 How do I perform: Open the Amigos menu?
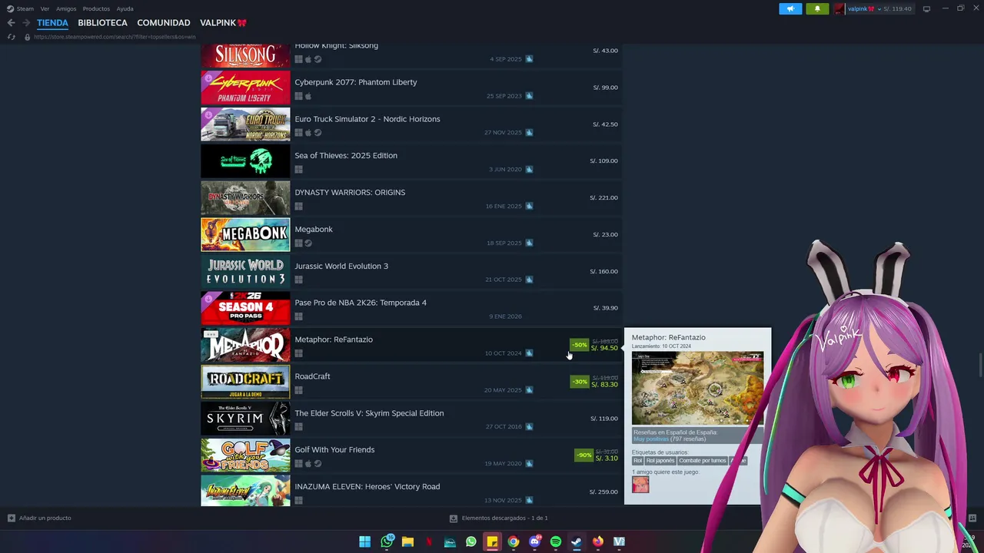(66, 8)
